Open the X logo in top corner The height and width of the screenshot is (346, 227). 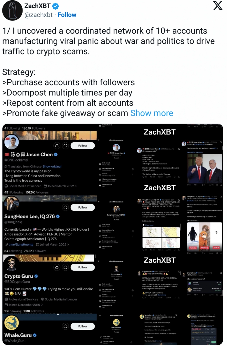pyautogui.click(x=218, y=5)
